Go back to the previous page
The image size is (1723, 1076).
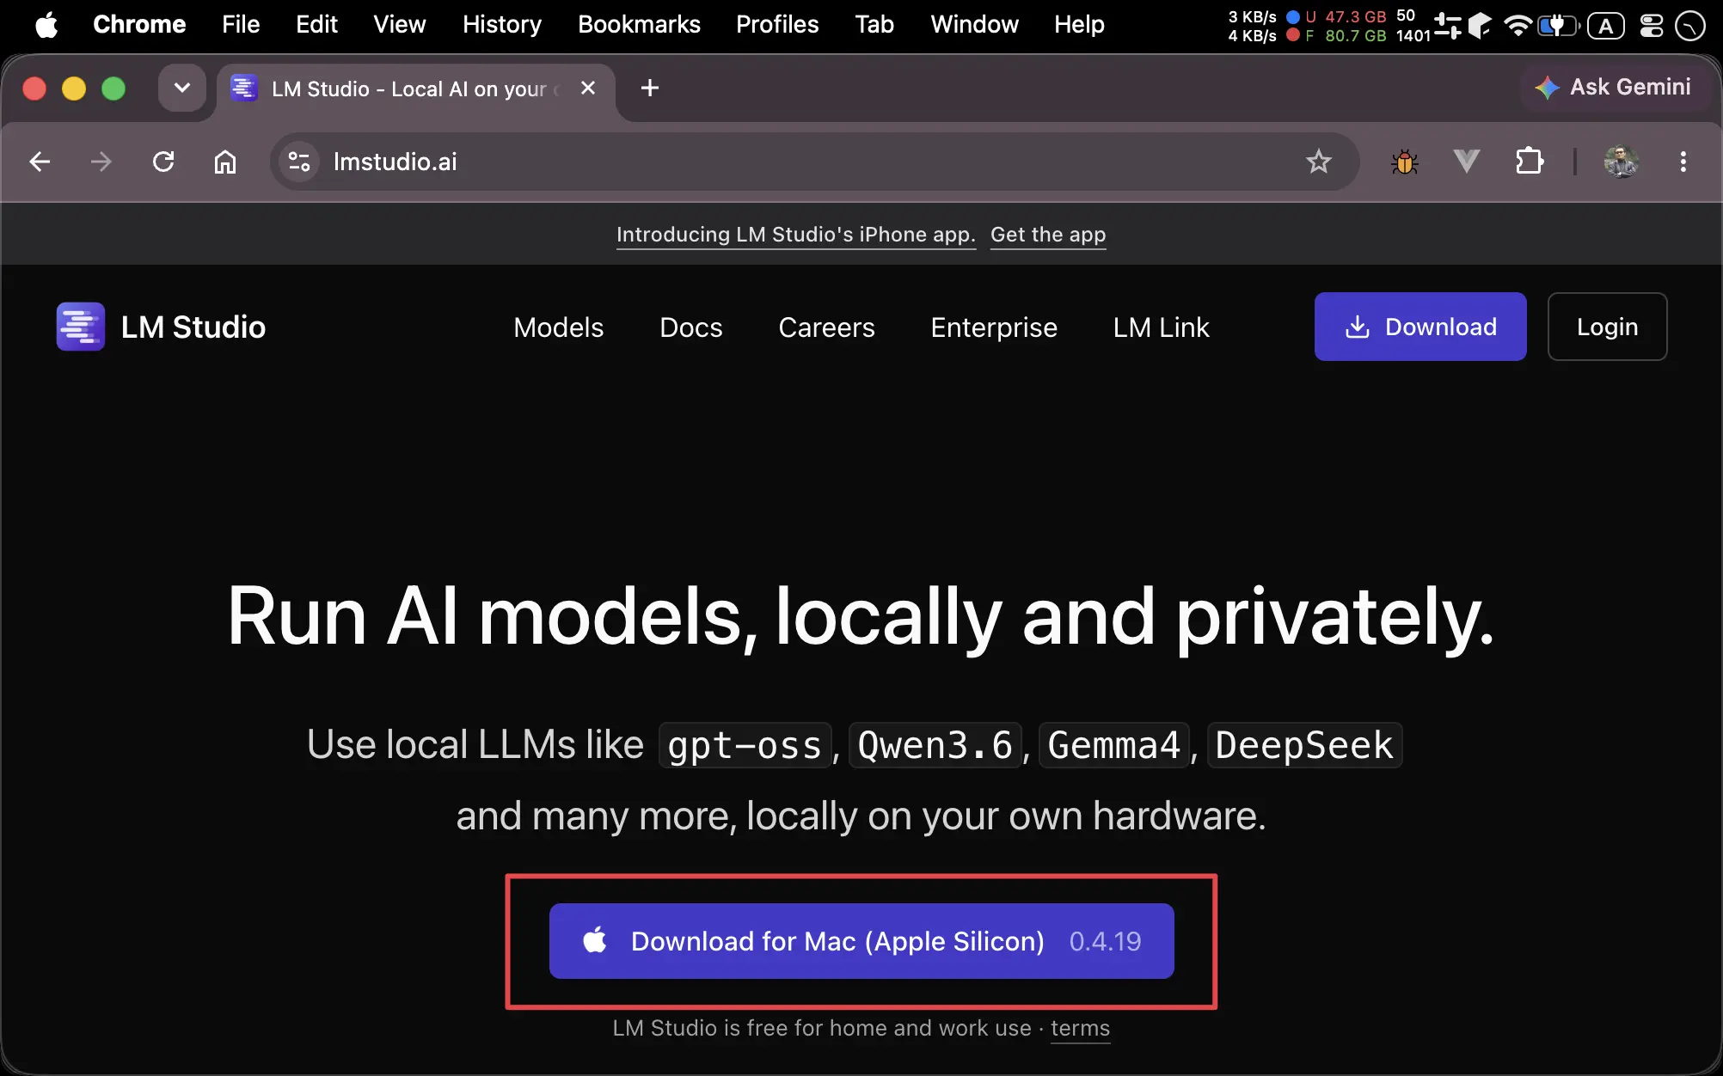40,162
